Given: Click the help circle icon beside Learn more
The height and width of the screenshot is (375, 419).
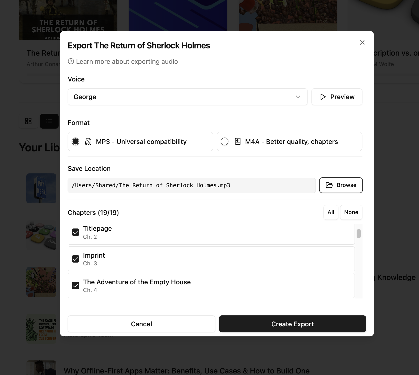Looking at the screenshot, I should click(x=71, y=61).
